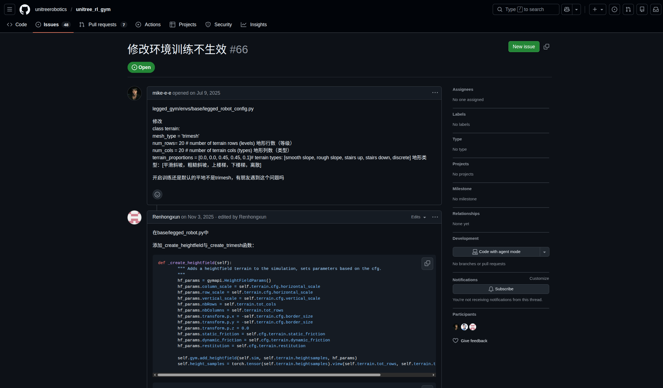Click the GitHub logo home icon
This screenshot has height=388, width=663.
tap(25, 9)
